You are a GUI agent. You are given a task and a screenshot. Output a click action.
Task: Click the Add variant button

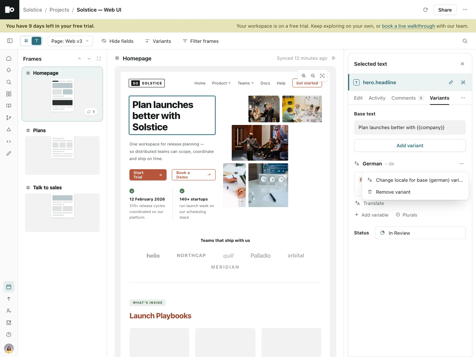[410, 145]
